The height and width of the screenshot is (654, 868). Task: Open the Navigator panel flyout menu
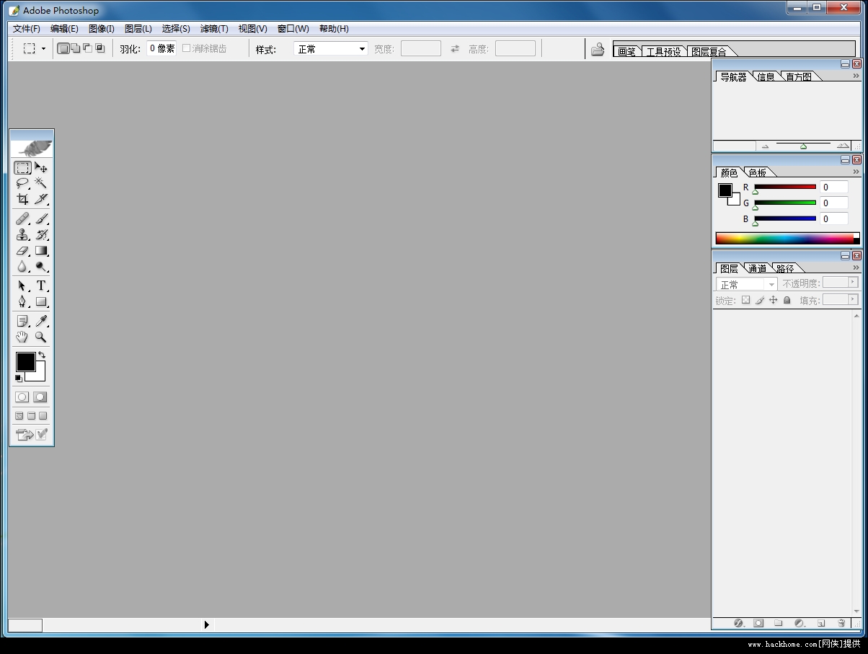pyautogui.click(x=856, y=76)
